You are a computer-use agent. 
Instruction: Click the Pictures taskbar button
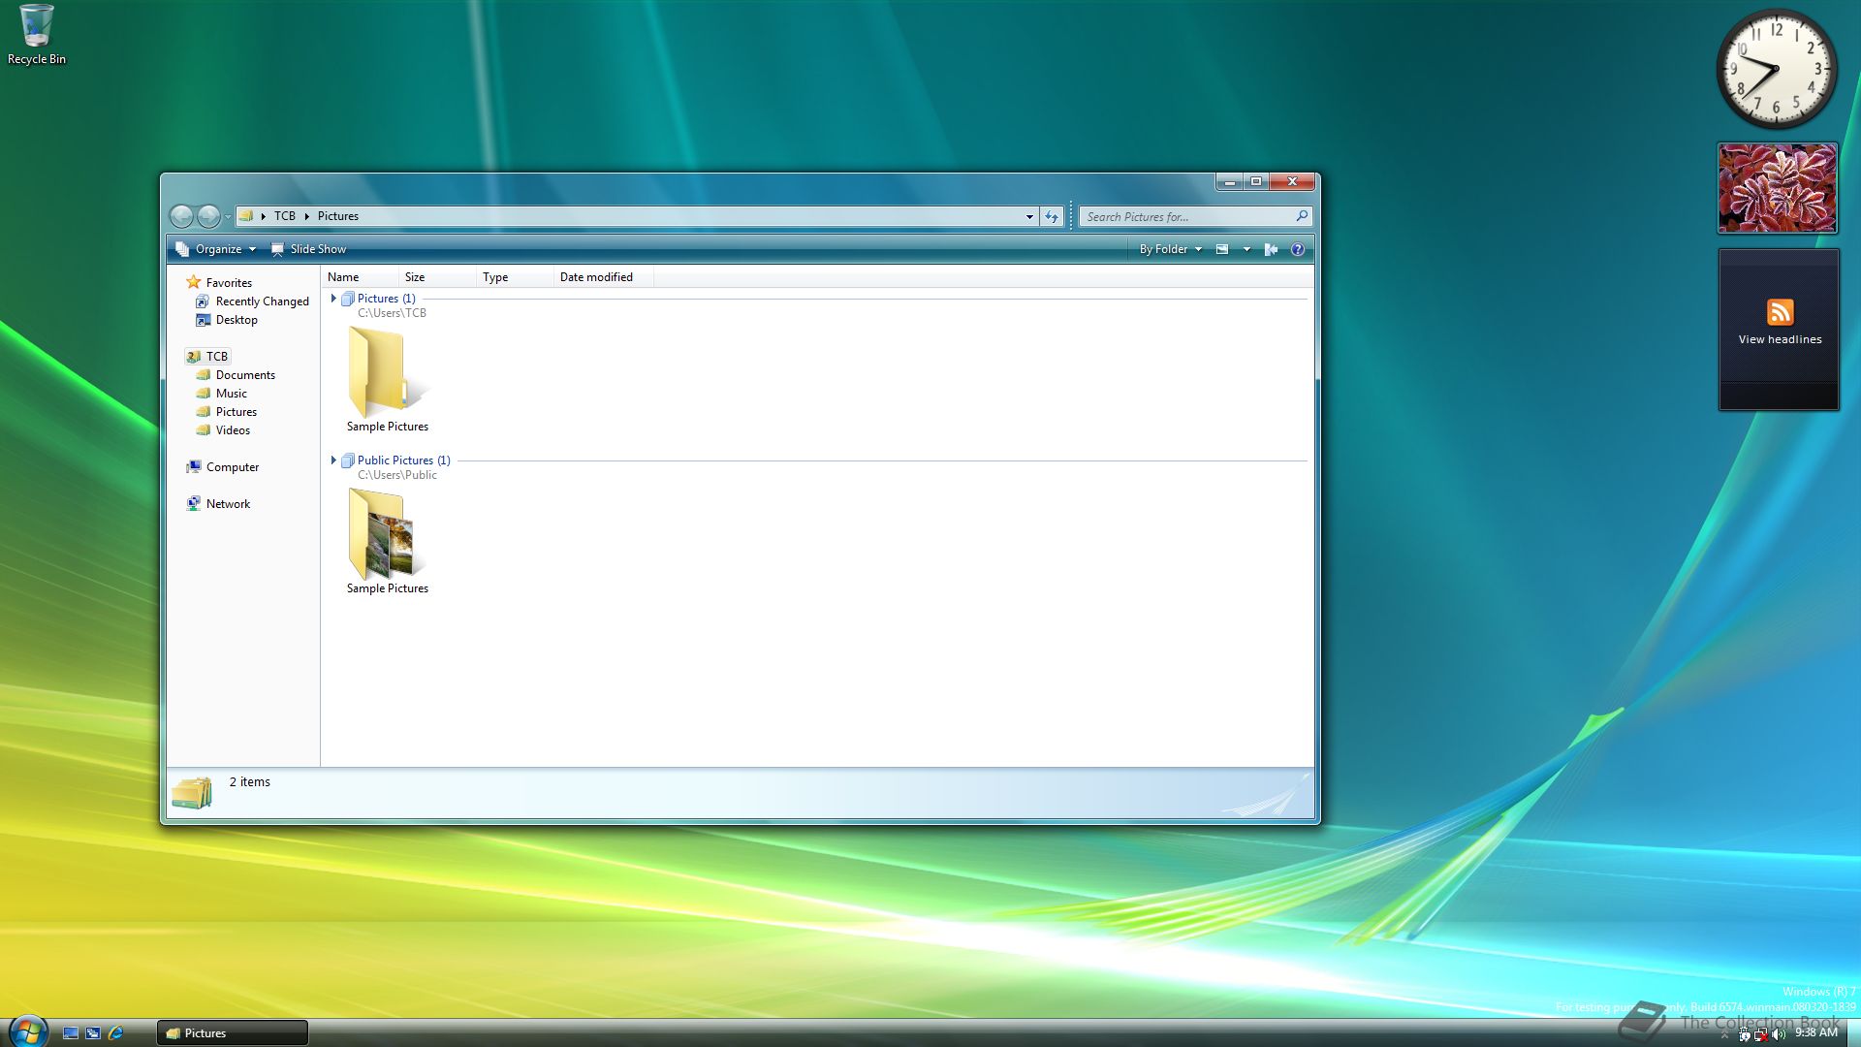233,1033
